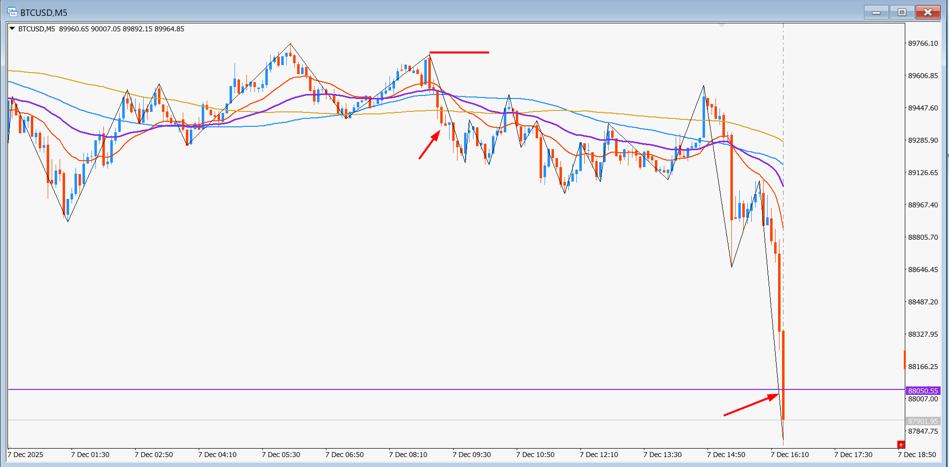
Task: Click the 87847.75 price scale label
Action: [x=923, y=431]
